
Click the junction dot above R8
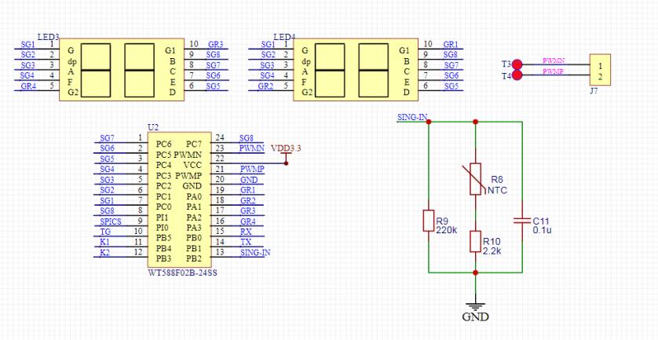(475, 122)
